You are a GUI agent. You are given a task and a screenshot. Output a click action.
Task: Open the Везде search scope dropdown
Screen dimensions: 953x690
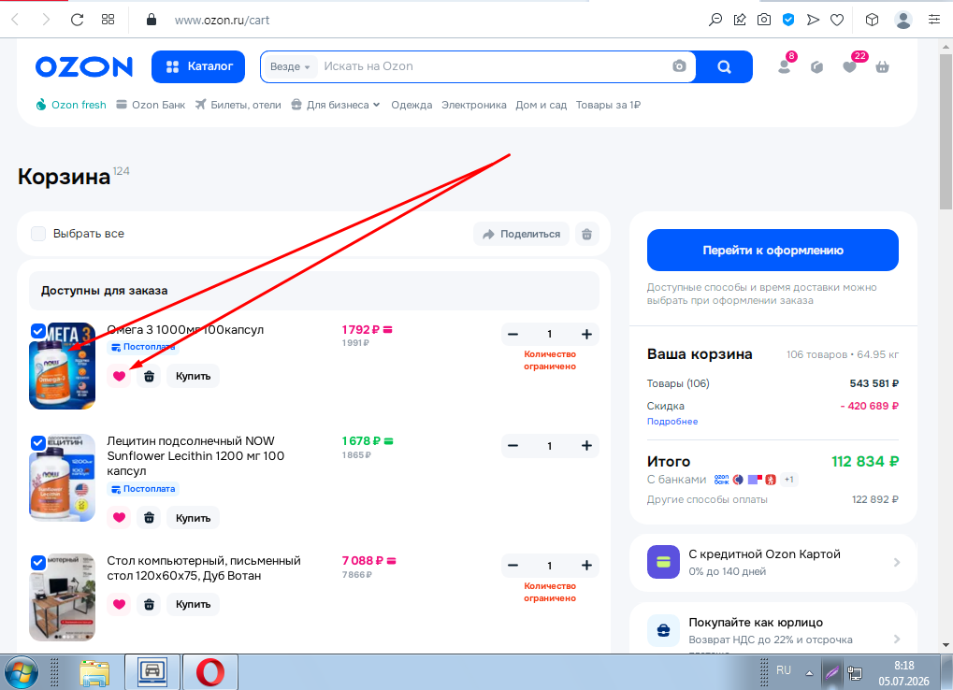coord(290,66)
